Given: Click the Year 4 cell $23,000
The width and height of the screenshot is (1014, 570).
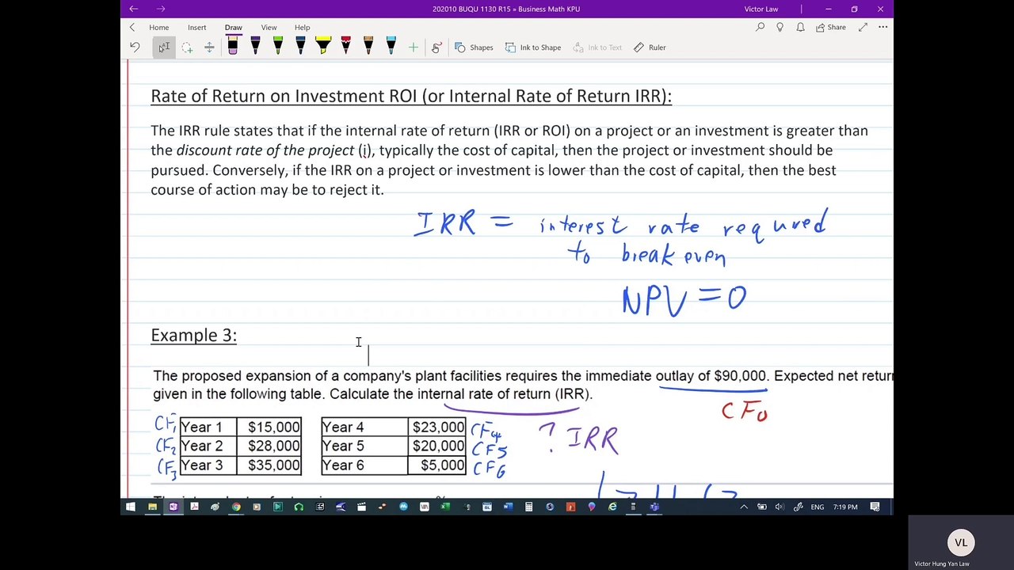Looking at the screenshot, I should tap(437, 427).
